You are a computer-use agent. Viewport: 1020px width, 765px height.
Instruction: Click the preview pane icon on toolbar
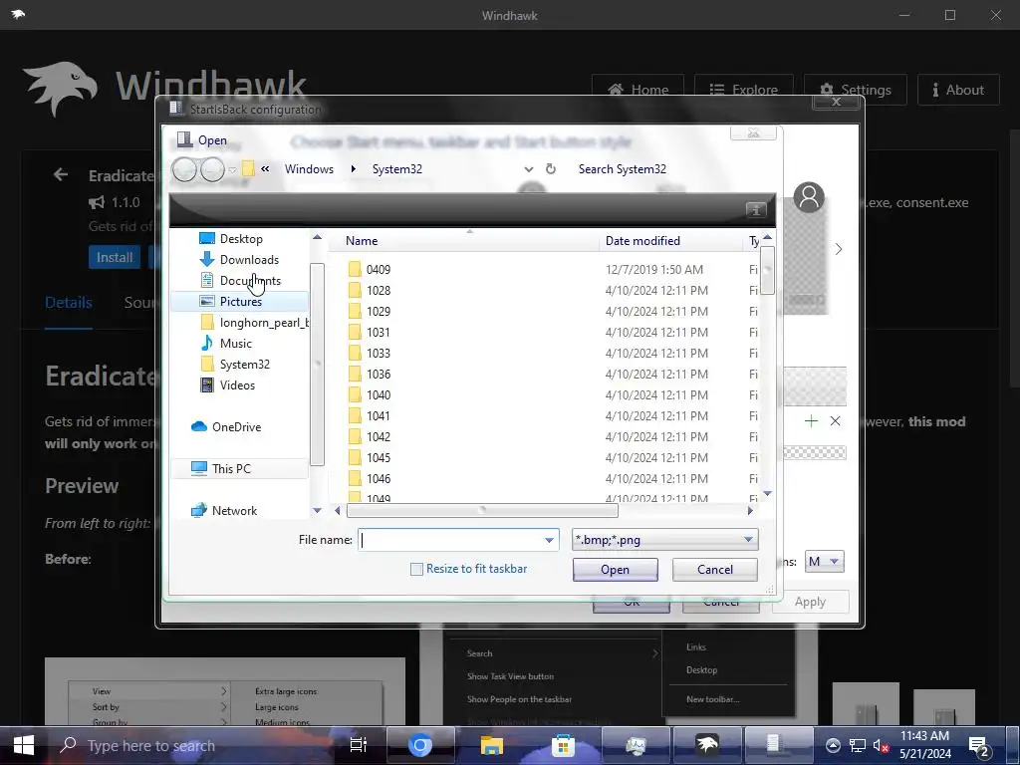point(755,209)
